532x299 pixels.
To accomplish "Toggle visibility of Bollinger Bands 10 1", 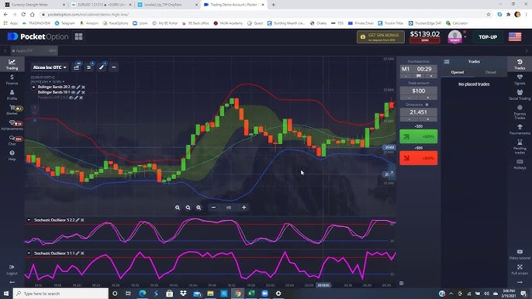I will tap(73, 92).
